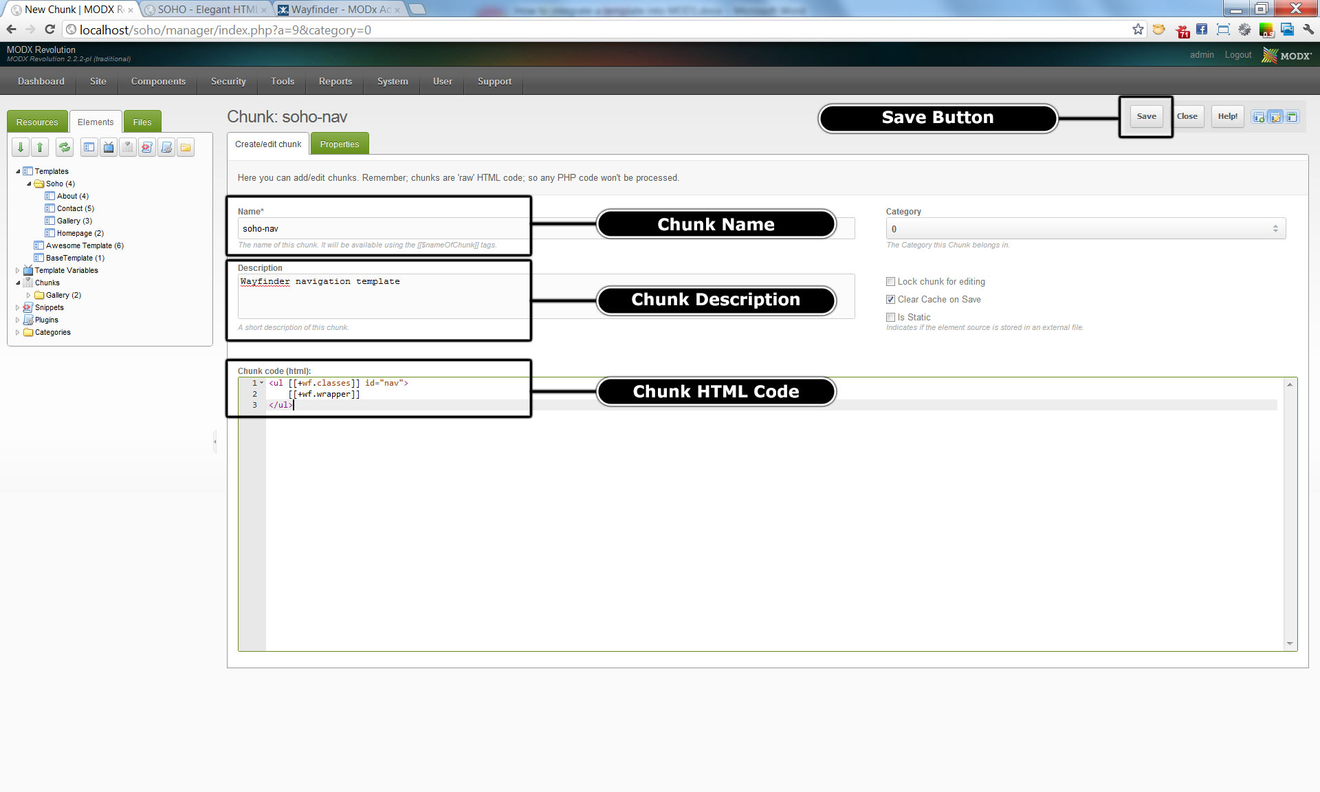Click the expand tree down-arrow icon
Image resolution: width=1320 pixels, height=792 pixels.
pyautogui.click(x=21, y=147)
